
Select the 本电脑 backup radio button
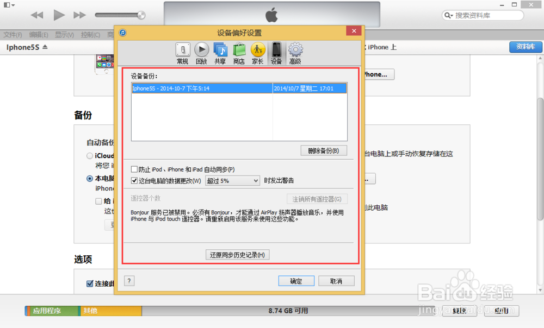[89, 179]
